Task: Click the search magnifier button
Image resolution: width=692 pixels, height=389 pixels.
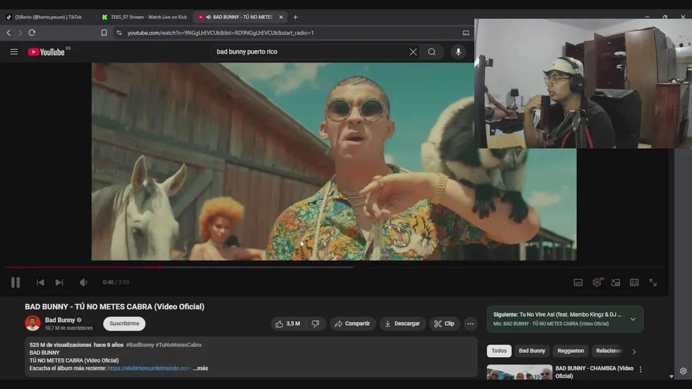Action: tap(431, 52)
